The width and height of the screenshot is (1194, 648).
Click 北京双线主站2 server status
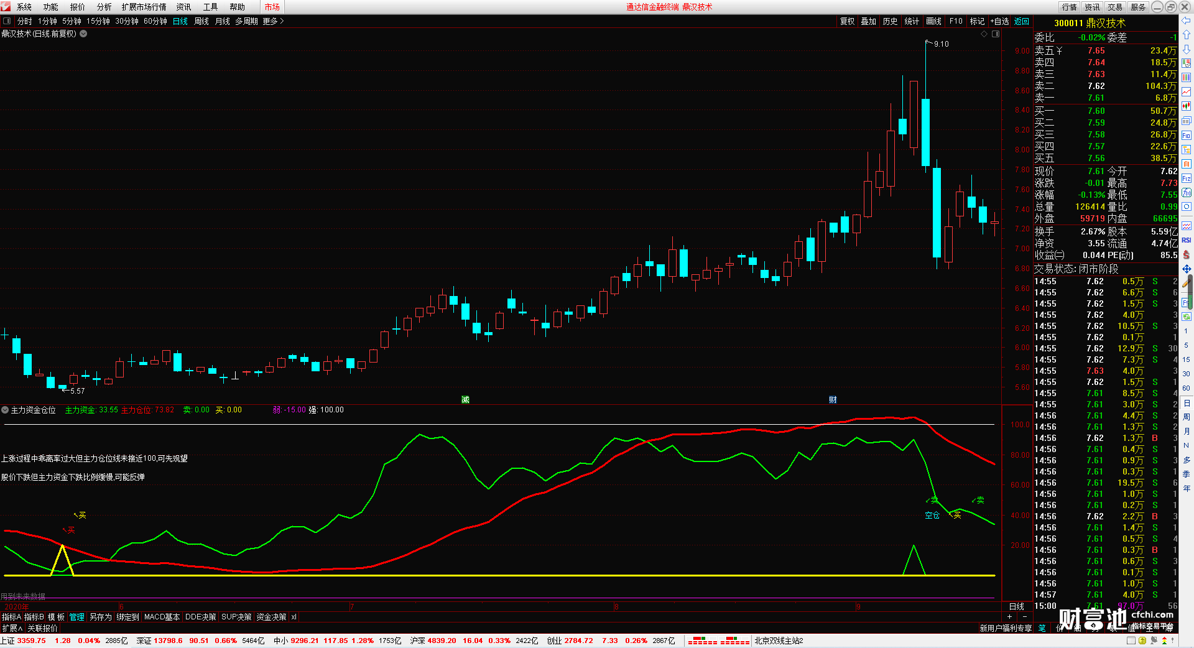click(779, 641)
